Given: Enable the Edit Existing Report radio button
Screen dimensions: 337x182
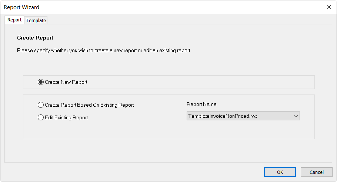Looking at the screenshot, I should (41, 117).
